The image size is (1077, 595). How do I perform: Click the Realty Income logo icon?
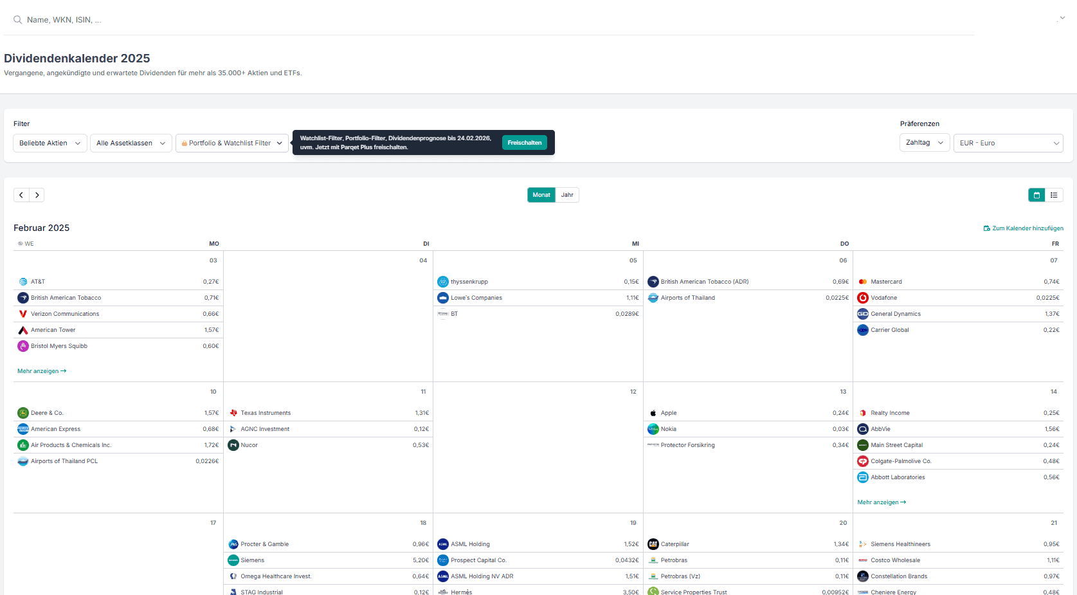pos(863,413)
